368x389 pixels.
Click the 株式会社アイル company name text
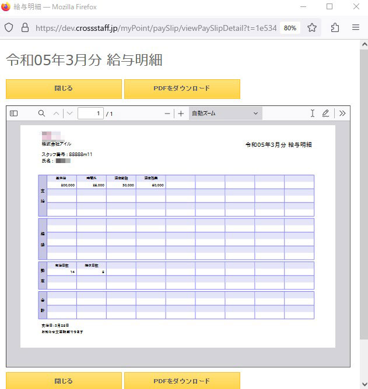[x=57, y=144]
